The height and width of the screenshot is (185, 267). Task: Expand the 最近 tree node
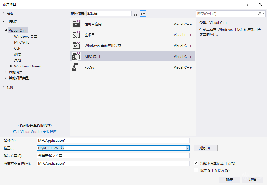point(4,13)
